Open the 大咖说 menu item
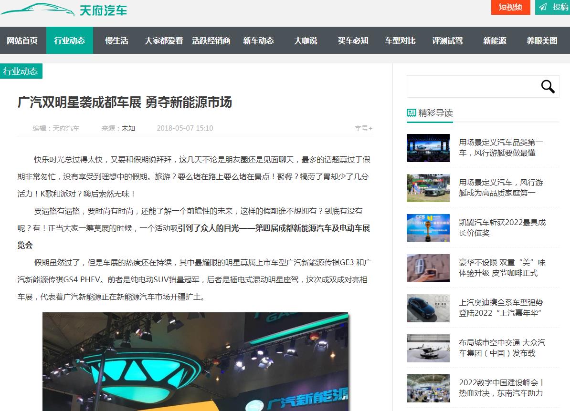This screenshot has height=411, width=570. [306, 41]
